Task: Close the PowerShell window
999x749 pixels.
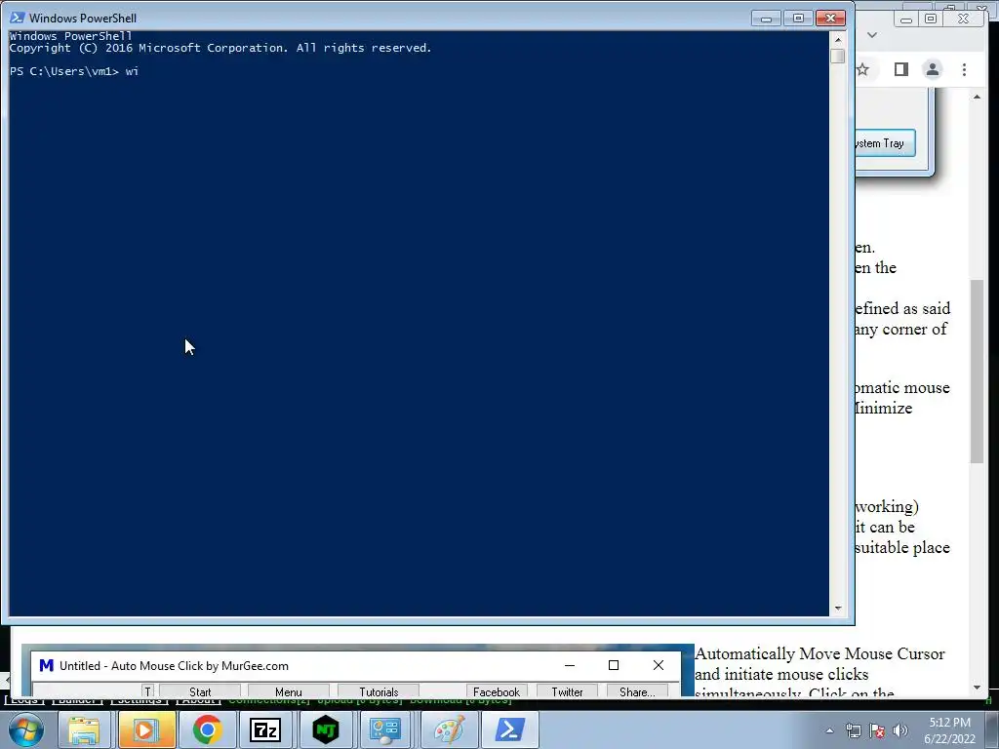Action: coord(830,19)
